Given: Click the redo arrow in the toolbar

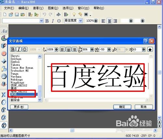Looking at the screenshot, I should 51,14.
